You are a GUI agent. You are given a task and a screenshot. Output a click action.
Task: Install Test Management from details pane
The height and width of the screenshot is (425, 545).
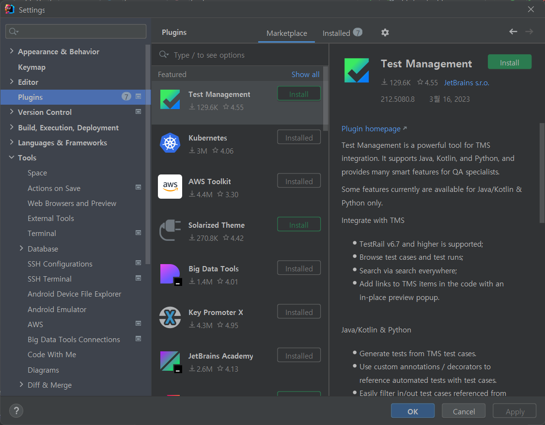pyautogui.click(x=510, y=62)
